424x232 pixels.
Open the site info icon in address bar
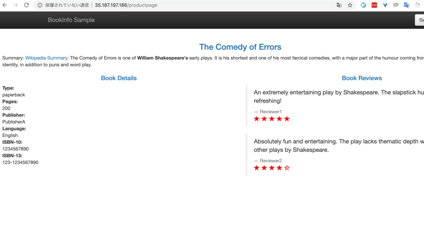coord(40,5)
